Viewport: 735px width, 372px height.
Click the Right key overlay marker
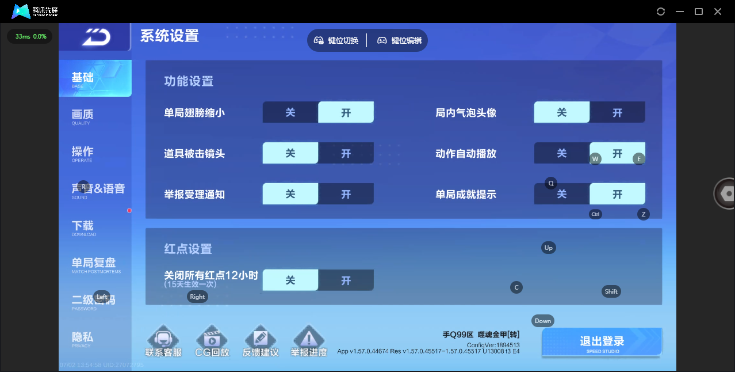pyautogui.click(x=197, y=297)
